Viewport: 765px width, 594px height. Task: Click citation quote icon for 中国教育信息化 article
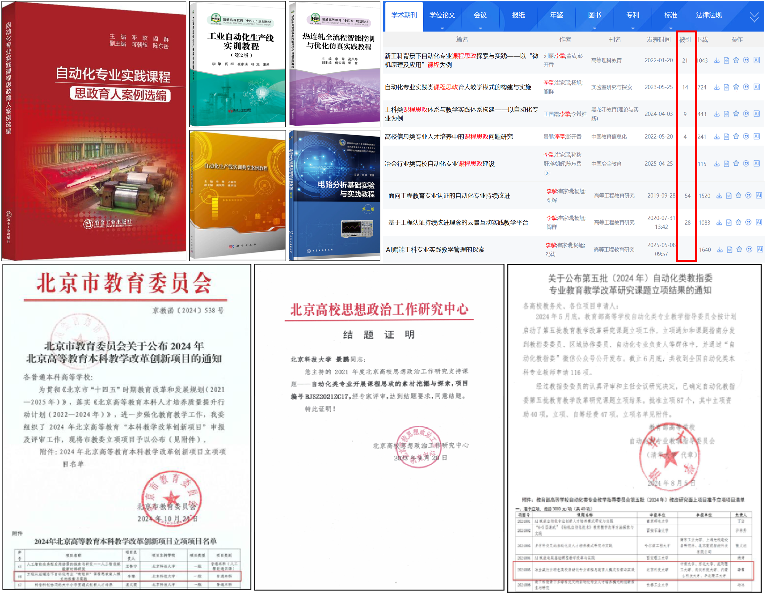746,136
